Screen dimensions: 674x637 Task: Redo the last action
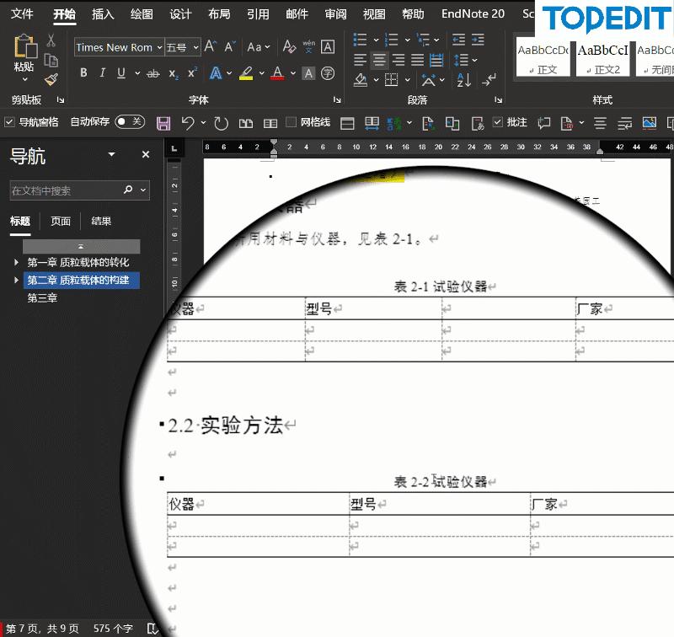[x=221, y=123]
